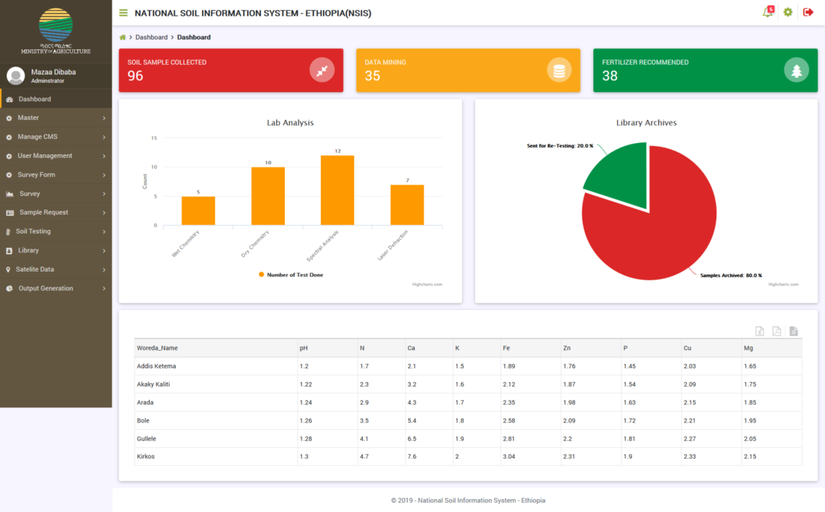The height and width of the screenshot is (512, 825).
Task: Expand the Soil Testing menu chevron
Action: click(x=104, y=232)
